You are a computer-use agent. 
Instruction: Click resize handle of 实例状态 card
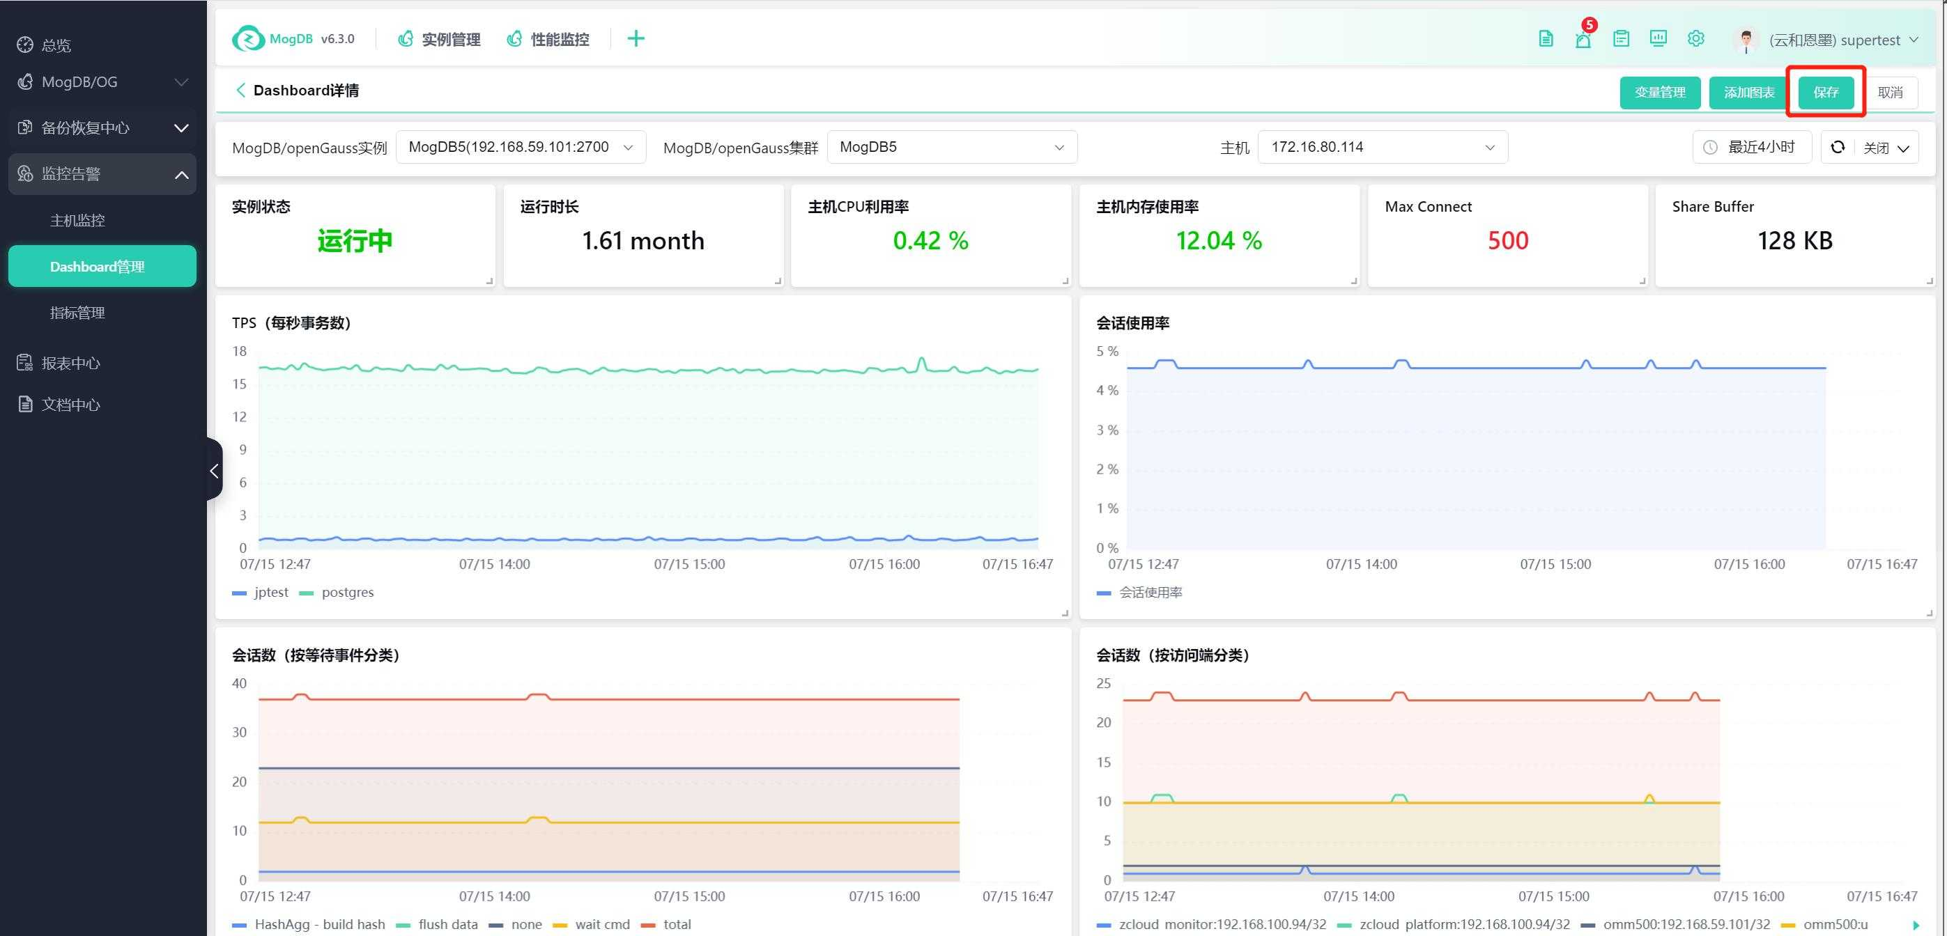coord(489,280)
